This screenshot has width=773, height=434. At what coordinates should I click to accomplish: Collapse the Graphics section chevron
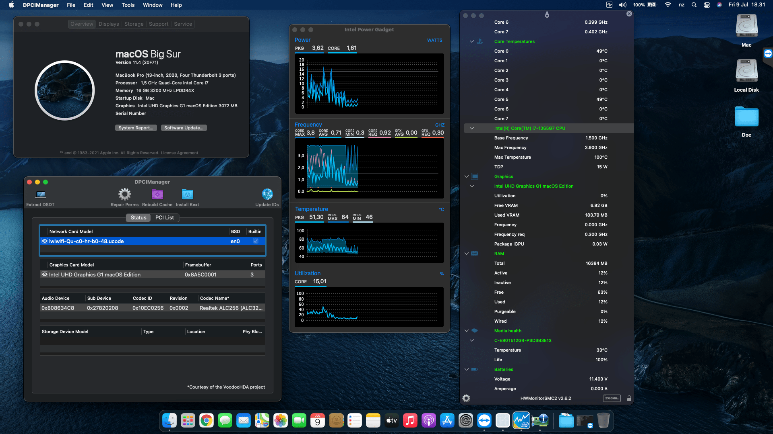(x=467, y=176)
